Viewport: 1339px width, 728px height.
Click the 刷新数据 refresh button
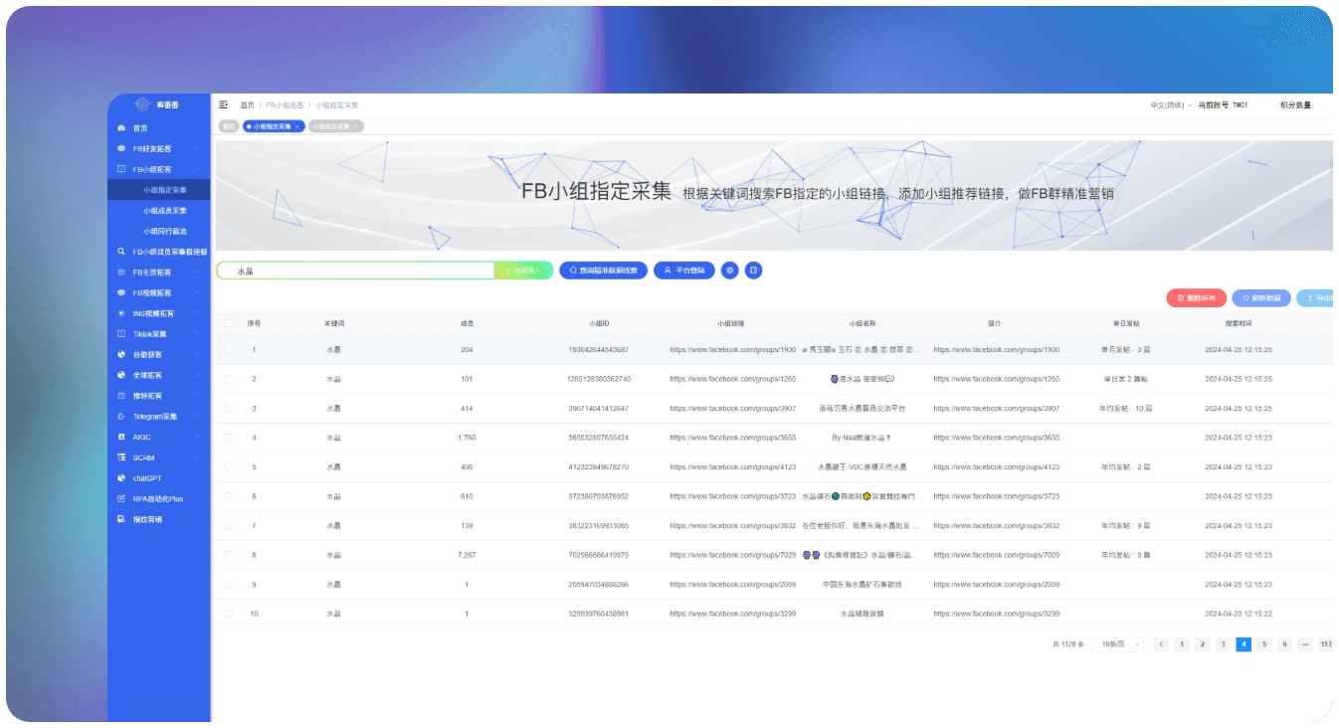[x=1260, y=297]
